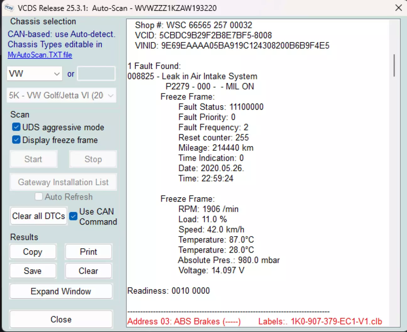Click the Expand Window button
Screen dimensions: 407x332
coord(61,291)
